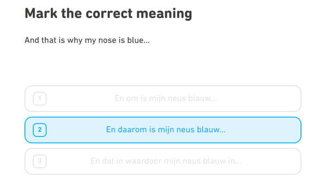Click the sentence 'And that is why my nose is blue...'
Viewport: 319px width, 189px height.
pos(87,41)
